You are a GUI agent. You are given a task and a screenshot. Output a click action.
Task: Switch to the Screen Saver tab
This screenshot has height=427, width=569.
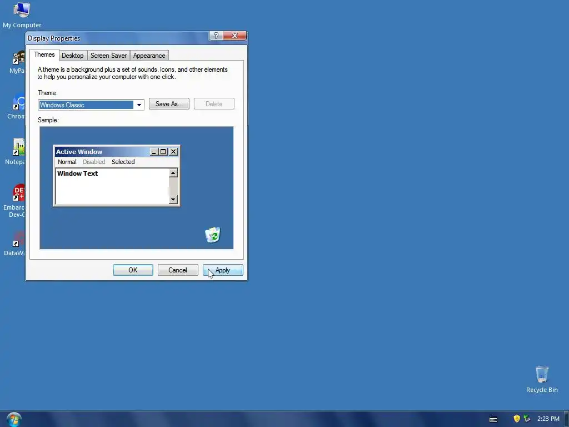[x=108, y=56]
